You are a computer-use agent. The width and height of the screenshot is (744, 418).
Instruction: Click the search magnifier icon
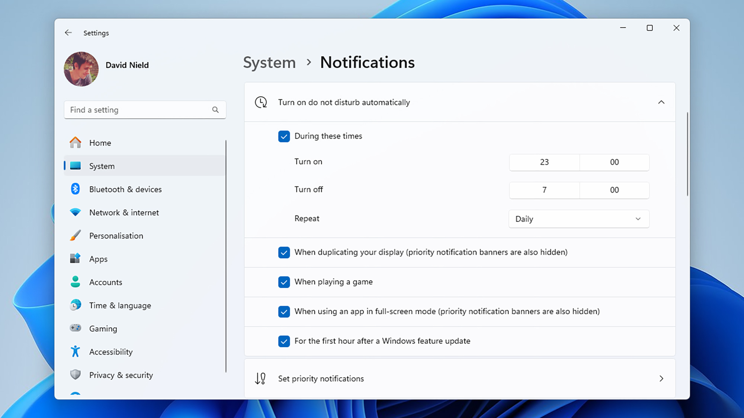click(215, 110)
